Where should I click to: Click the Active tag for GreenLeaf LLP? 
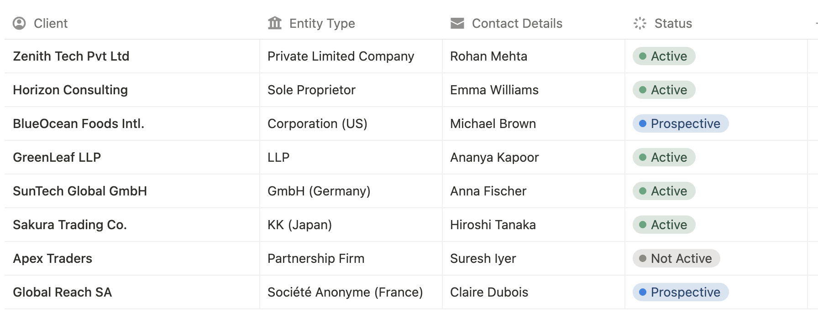(x=664, y=157)
